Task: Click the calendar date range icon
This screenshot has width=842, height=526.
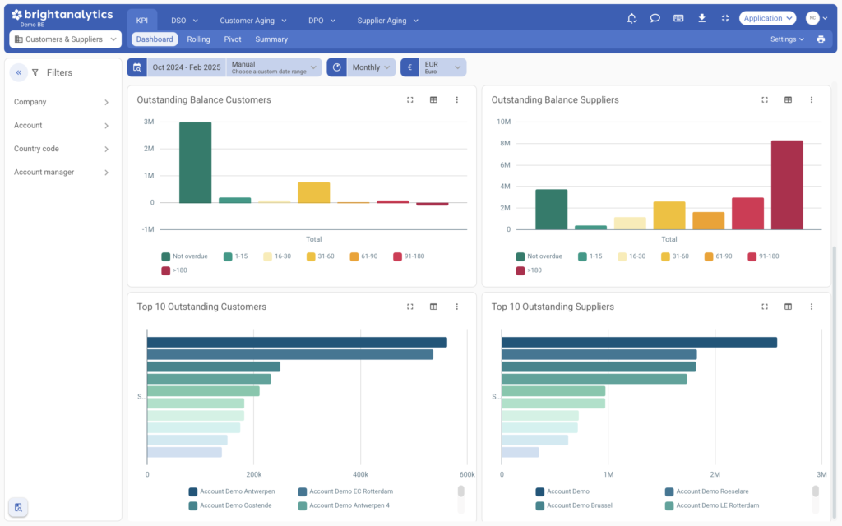Action: 137,67
